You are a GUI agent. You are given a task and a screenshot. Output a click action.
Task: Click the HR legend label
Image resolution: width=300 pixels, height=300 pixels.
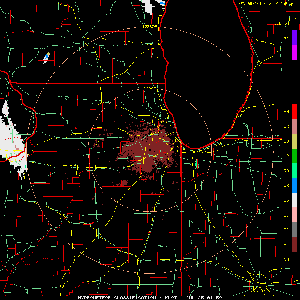click(286, 156)
